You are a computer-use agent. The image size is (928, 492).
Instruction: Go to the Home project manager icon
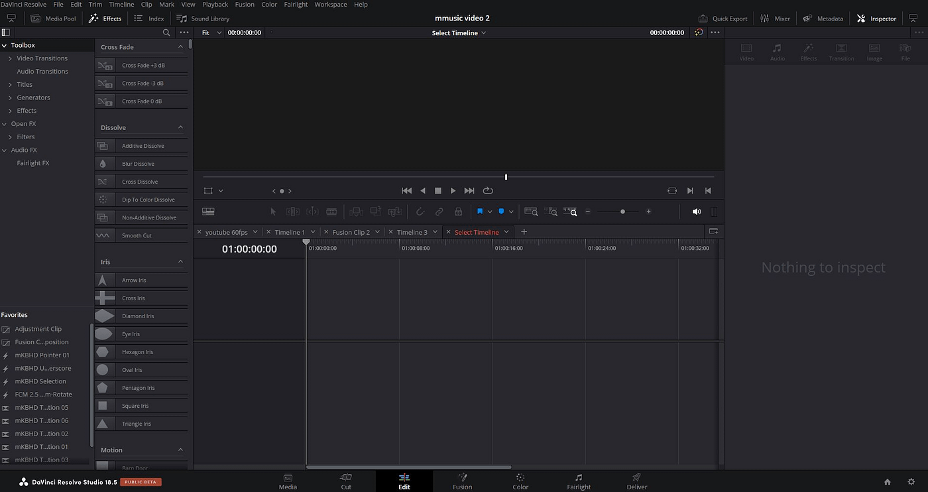pos(888,482)
